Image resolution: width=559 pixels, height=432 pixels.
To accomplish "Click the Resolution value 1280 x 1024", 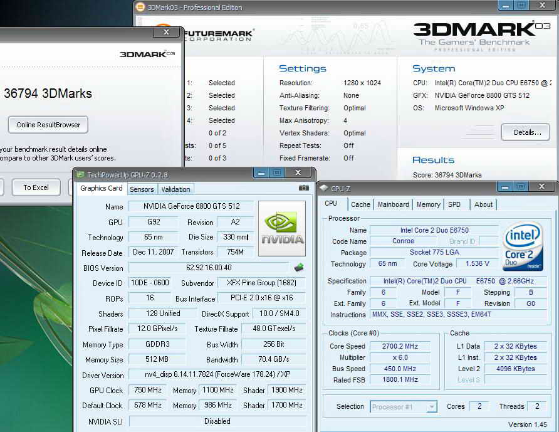I will point(362,83).
